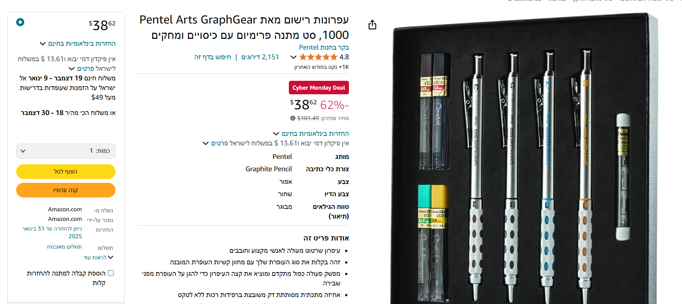This screenshot has width=682, height=304.
Task: Expand import deposit details under main price
Action: tap(206, 144)
